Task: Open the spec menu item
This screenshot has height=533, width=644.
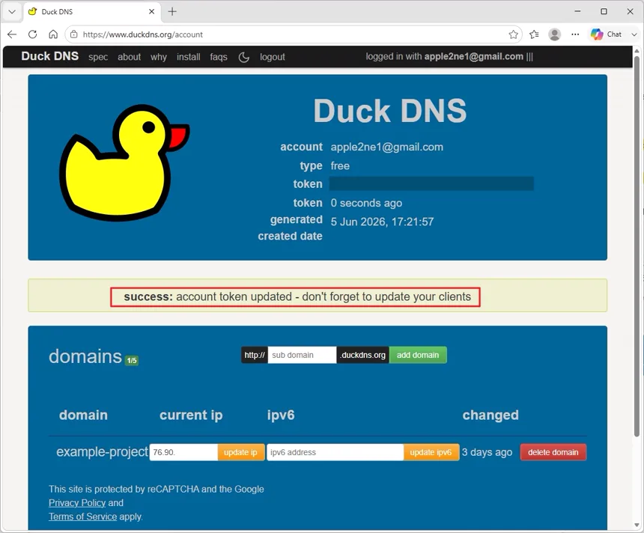Action: click(x=98, y=57)
